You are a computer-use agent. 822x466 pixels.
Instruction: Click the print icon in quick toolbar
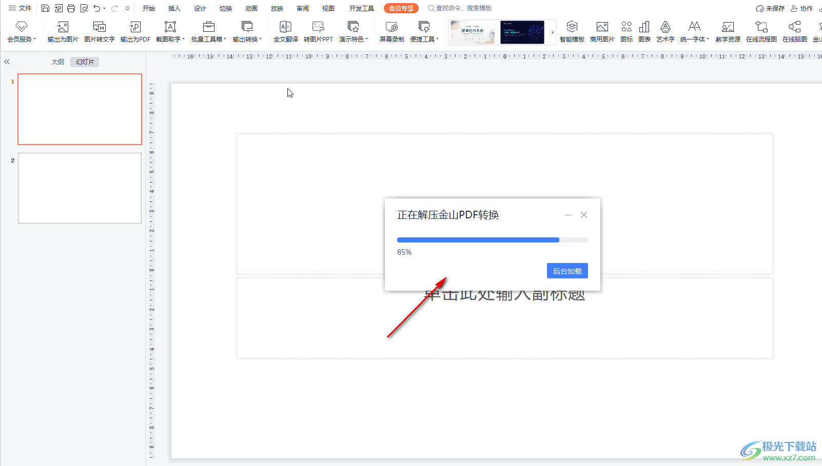click(x=71, y=8)
